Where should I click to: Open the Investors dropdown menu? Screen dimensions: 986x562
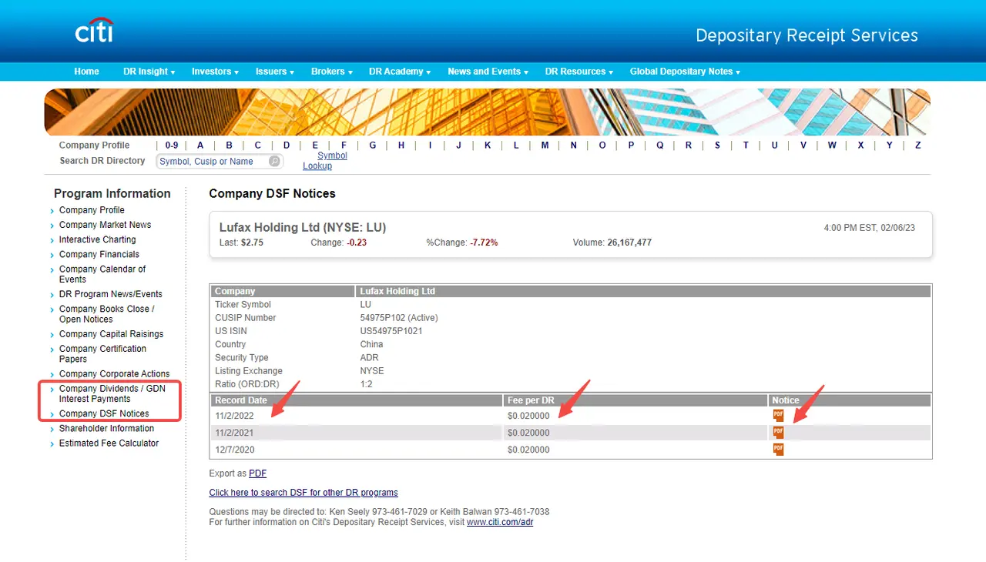(x=215, y=72)
